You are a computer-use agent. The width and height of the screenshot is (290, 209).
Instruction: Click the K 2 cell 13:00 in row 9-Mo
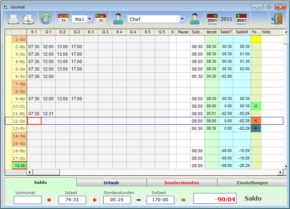pos(62,98)
